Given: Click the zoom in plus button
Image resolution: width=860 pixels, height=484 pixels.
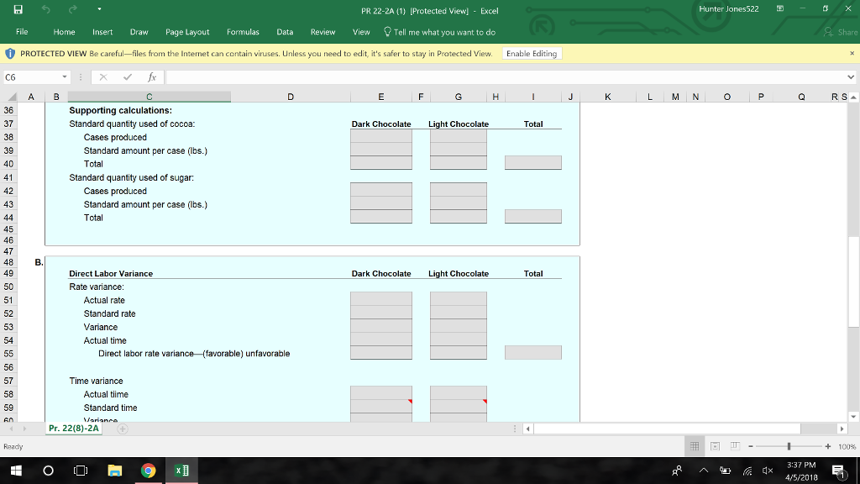Looking at the screenshot, I should [x=827, y=446].
